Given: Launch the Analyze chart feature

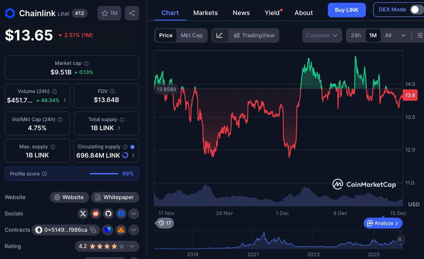Looking at the screenshot, I should click(383, 223).
